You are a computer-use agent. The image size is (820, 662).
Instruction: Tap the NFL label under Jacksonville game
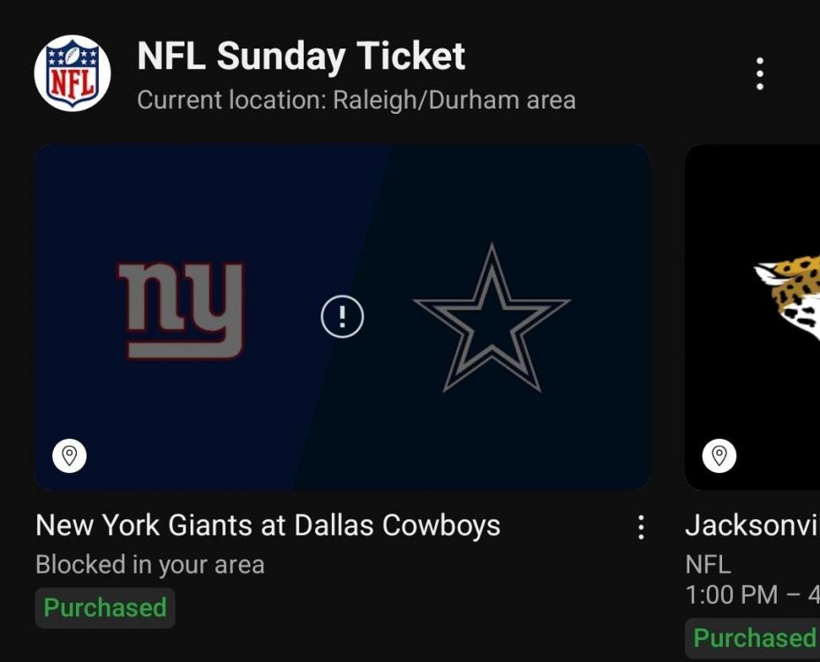708,564
